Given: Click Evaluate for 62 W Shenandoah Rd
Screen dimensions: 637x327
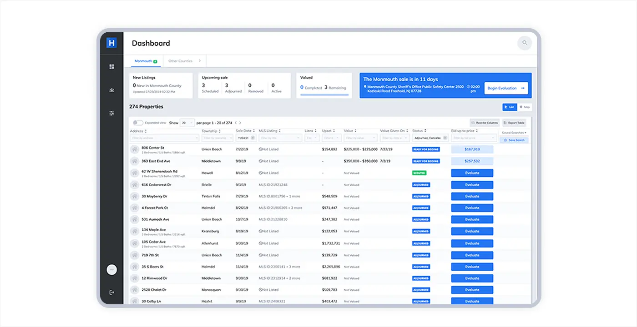Looking at the screenshot, I should pos(472,173).
